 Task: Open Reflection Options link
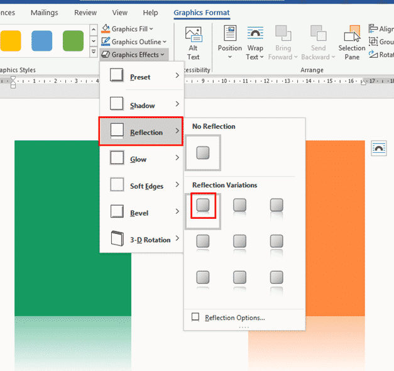click(x=234, y=318)
